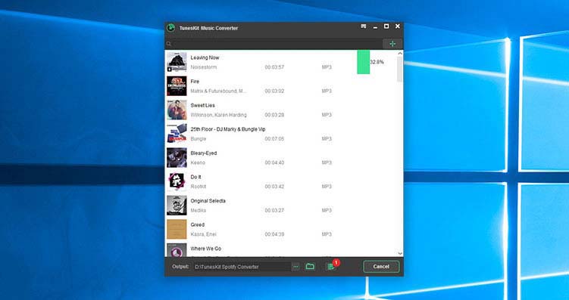Click the green conversion progress bar

click(363, 62)
